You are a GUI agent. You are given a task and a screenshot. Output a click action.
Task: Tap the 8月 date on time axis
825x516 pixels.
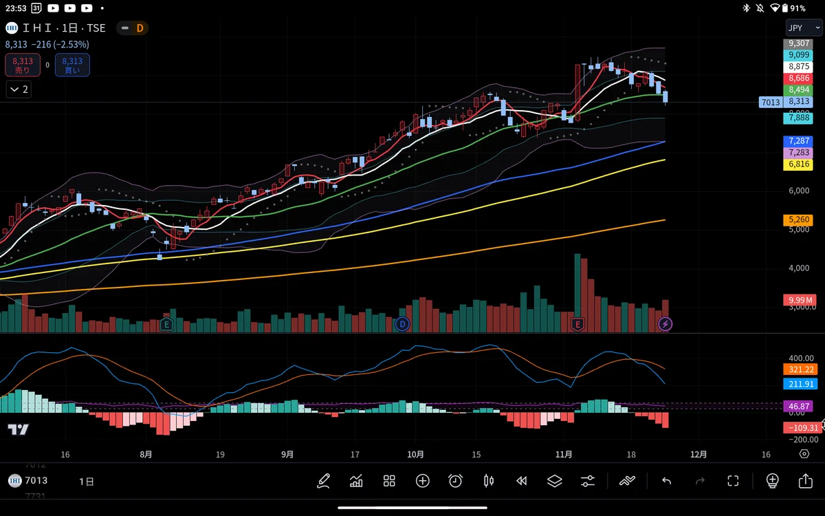tap(146, 454)
